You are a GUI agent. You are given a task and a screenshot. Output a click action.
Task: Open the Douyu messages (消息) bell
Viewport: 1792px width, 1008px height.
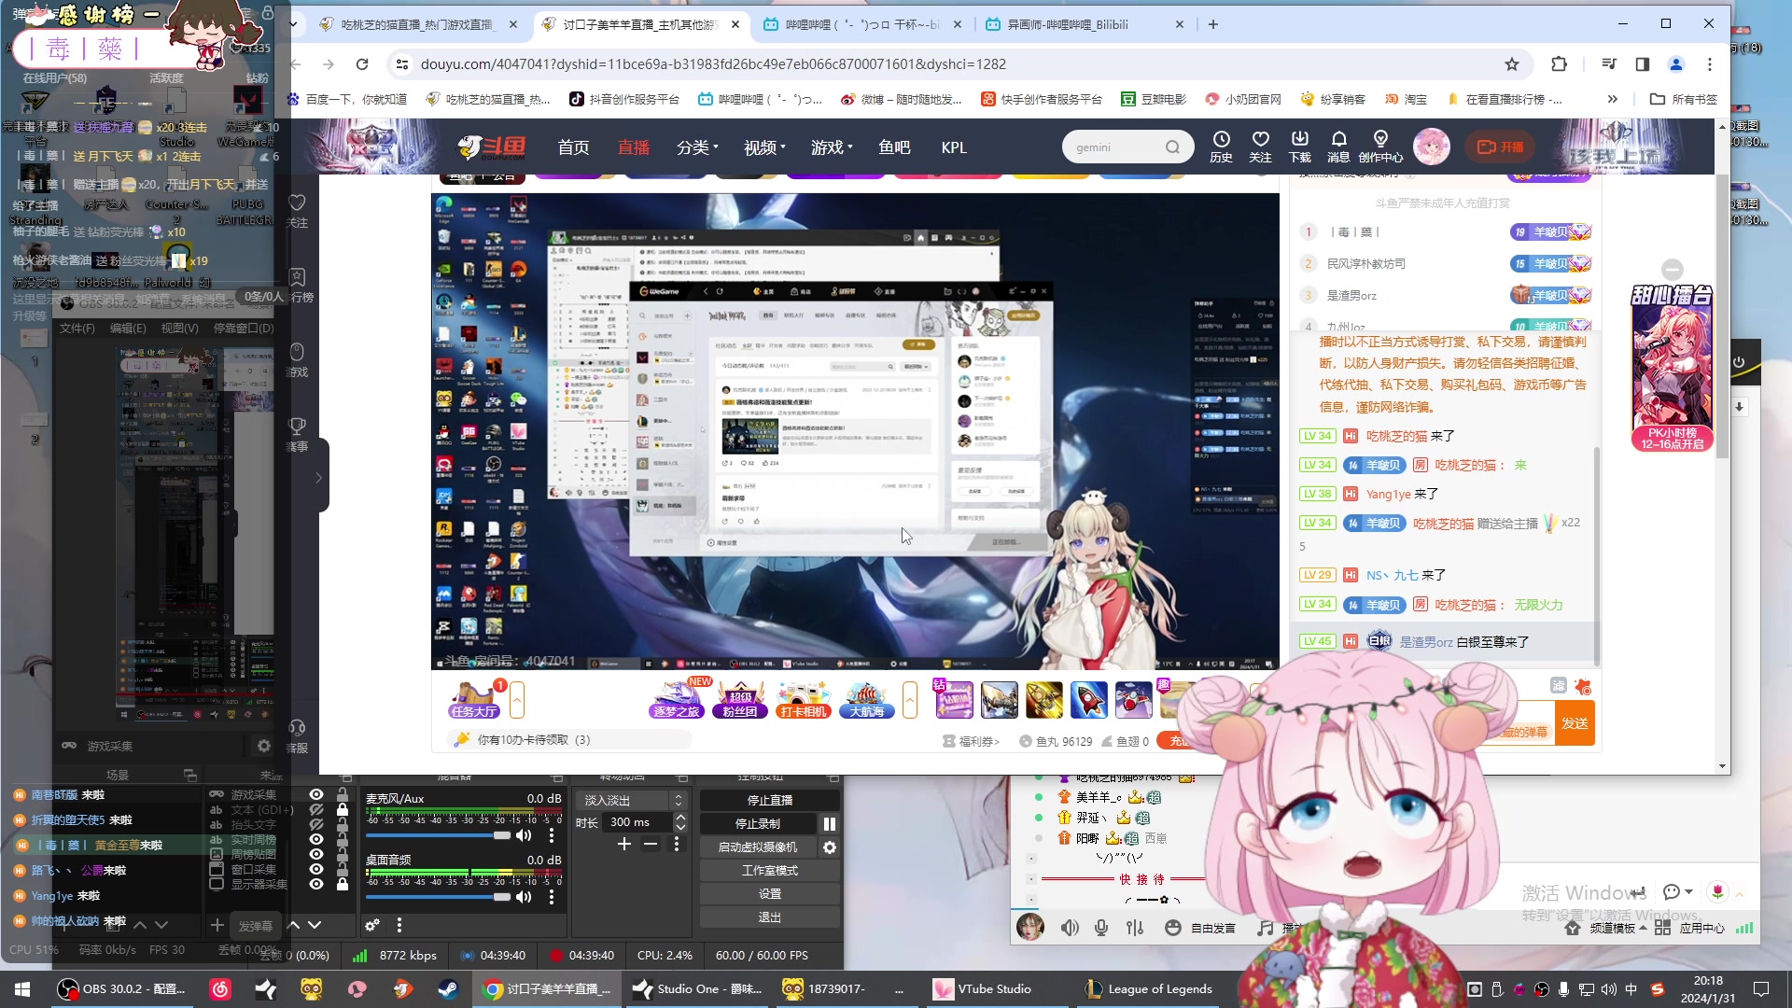click(x=1338, y=147)
